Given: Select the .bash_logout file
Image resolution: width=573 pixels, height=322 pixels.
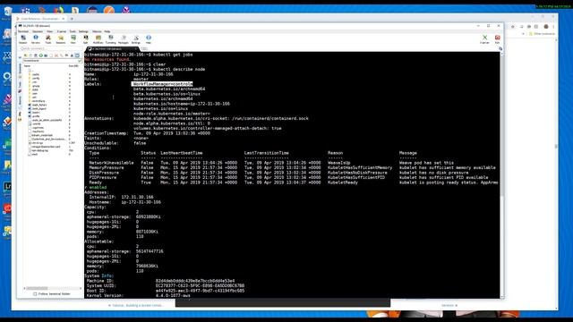Looking at the screenshot, I should coord(38,108).
